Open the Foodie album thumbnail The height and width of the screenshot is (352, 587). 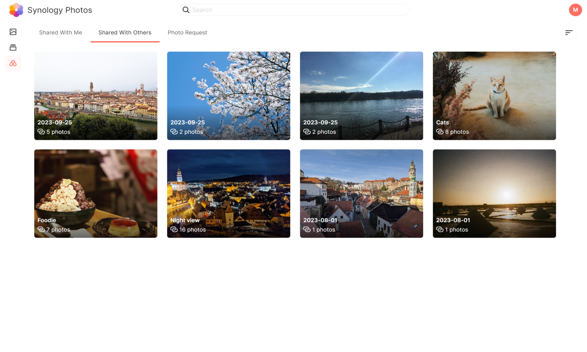coord(96,194)
